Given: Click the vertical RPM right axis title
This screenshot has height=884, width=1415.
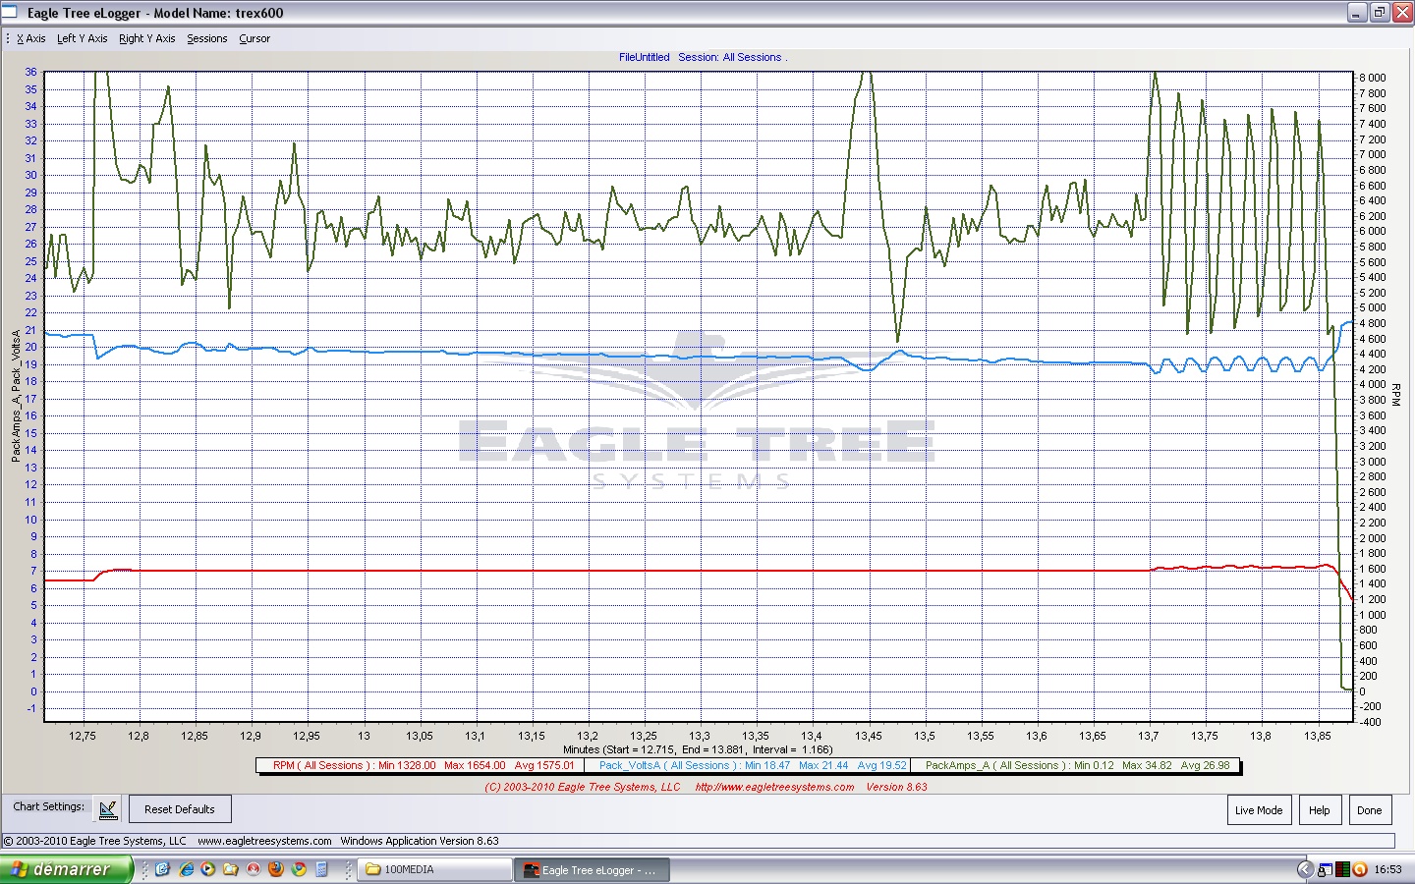Looking at the screenshot, I should [x=1396, y=395].
